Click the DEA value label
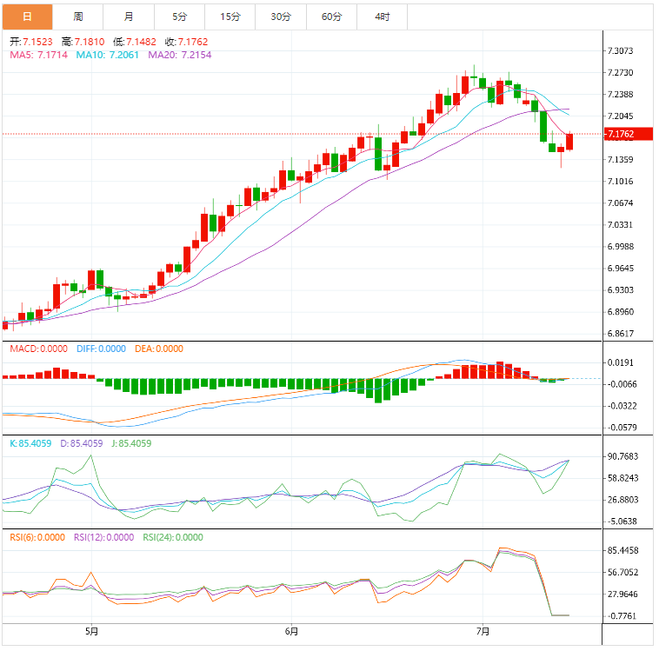The image size is (659, 651). point(159,349)
